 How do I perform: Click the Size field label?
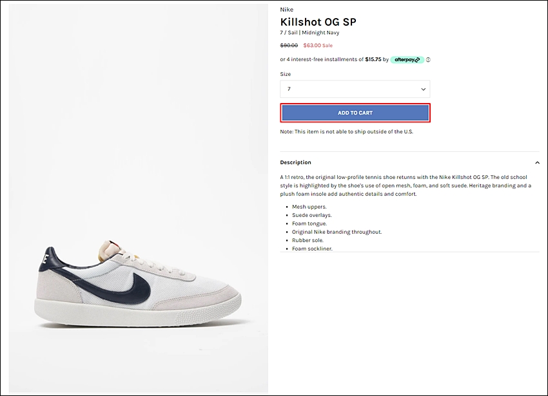285,74
